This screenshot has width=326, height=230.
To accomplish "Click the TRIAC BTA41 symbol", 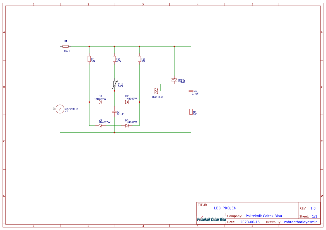I will (174, 80).
